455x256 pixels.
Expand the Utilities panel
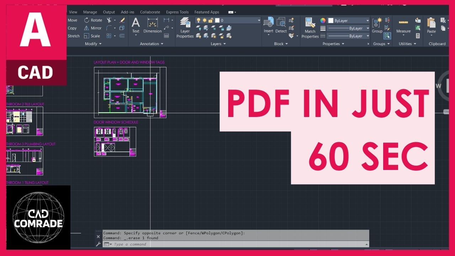[x=407, y=44]
